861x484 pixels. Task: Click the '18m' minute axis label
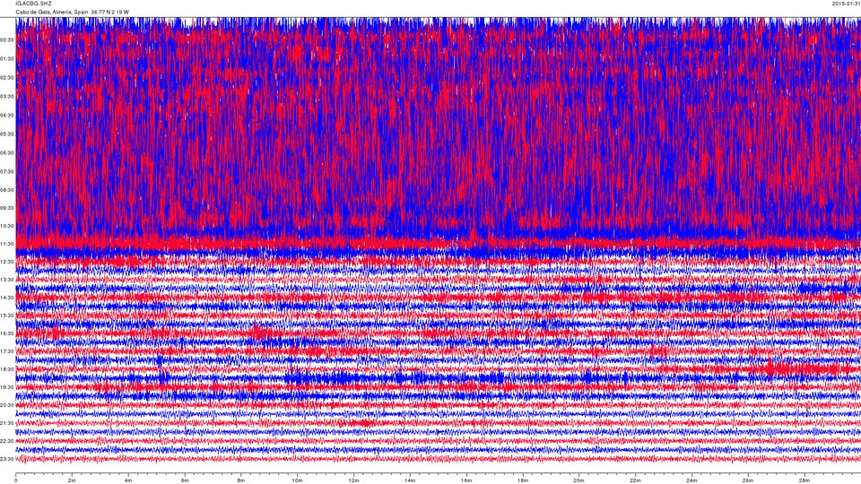click(522, 480)
